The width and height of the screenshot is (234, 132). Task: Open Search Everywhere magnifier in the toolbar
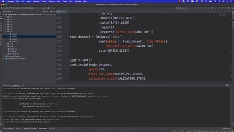pos(233,8)
